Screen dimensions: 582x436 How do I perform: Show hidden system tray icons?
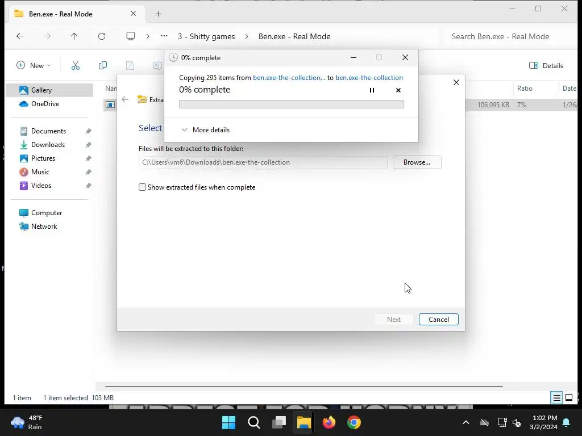pyautogui.click(x=466, y=422)
